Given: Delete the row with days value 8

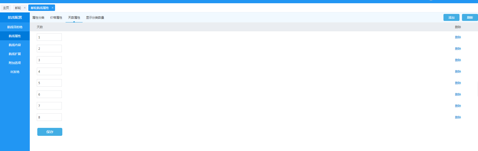Looking at the screenshot, I should (x=458, y=117).
